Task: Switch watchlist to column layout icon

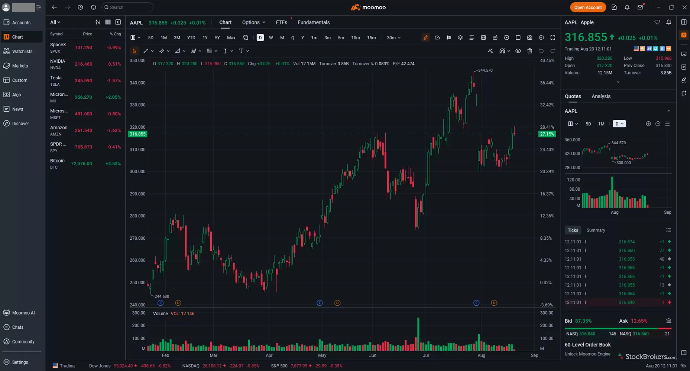Action: pos(108,22)
